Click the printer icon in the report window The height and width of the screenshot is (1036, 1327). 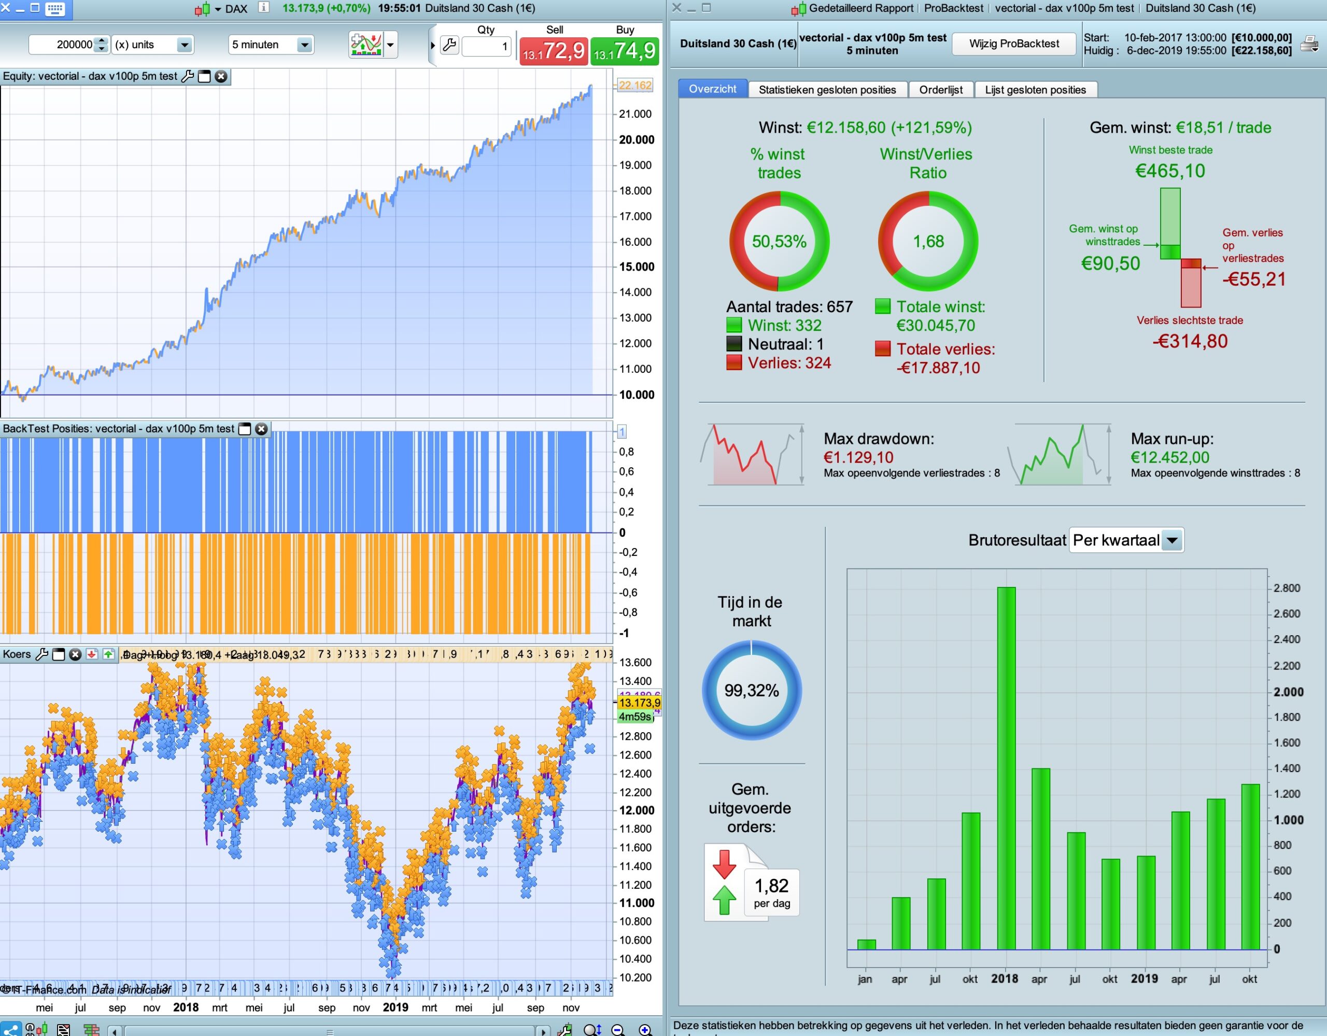coord(1309,44)
